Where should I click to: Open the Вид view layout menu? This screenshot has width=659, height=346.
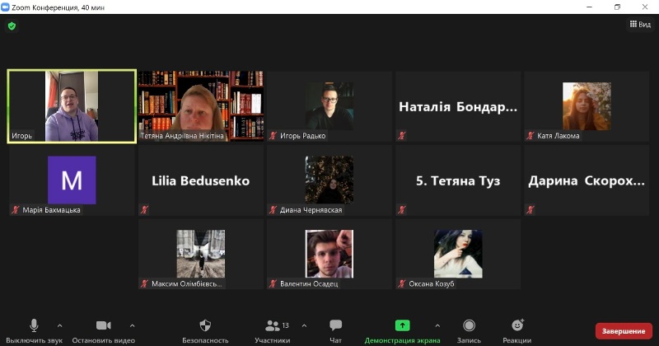coord(640,25)
